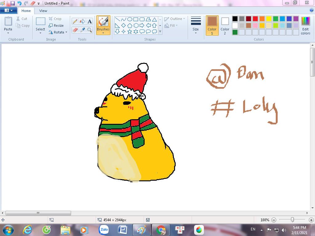Click the Undo arrow in title bar

tap(19, 3)
